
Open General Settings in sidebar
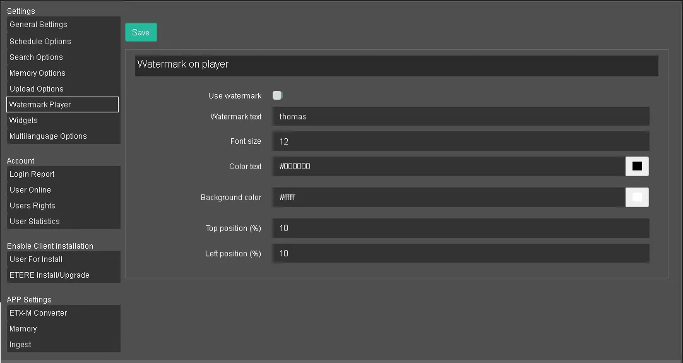click(39, 25)
